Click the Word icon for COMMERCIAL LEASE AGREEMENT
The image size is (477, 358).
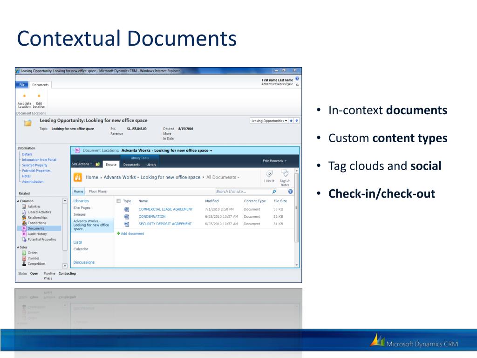[x=127, y=209]
